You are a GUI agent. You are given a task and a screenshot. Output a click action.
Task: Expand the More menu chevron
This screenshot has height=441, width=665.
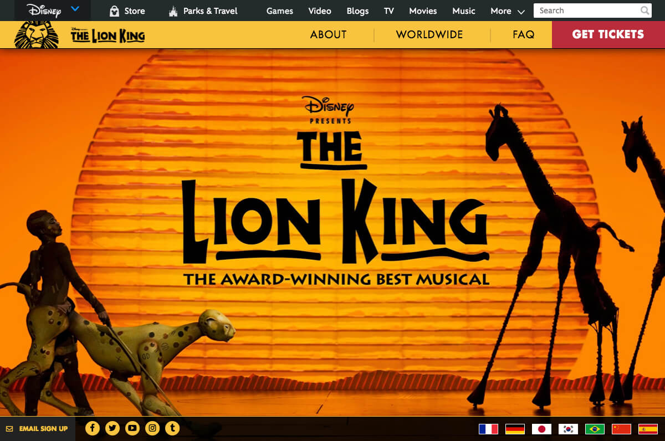point(521,12)
